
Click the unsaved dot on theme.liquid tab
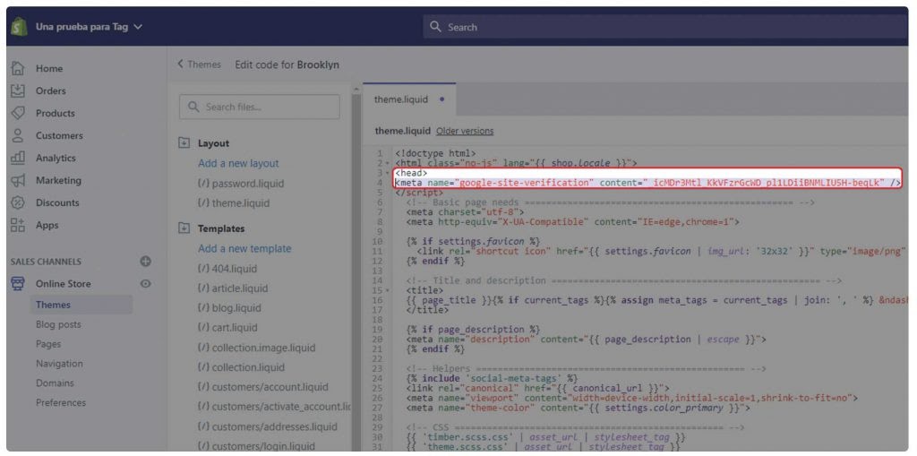point(441,99)
